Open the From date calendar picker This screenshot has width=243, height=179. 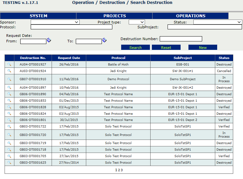click(x=49, y=40)
